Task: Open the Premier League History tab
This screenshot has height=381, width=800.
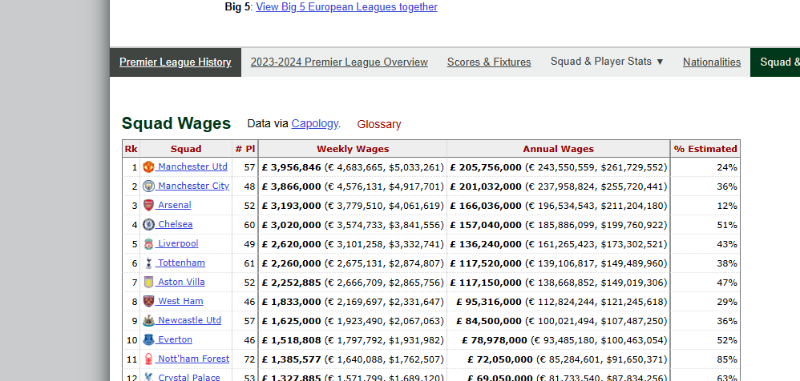Action: pyautogui.click(x=175, y=62)
